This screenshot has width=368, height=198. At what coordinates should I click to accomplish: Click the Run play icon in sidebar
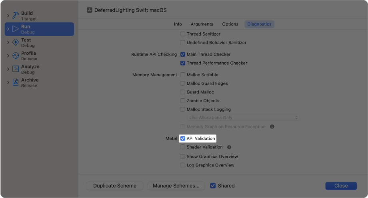16,29
